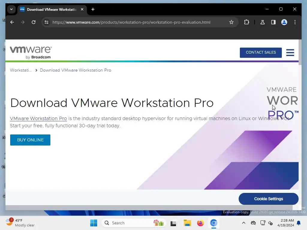Viewport: 307px width, 230px height.
Task: Click the CONTACT SALES button
Action: point(261,52)
